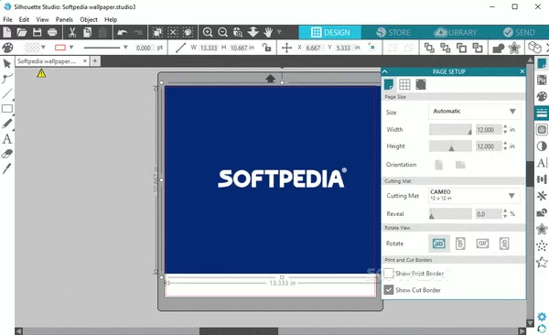Open a file with the folder icon

click(22, 33)
